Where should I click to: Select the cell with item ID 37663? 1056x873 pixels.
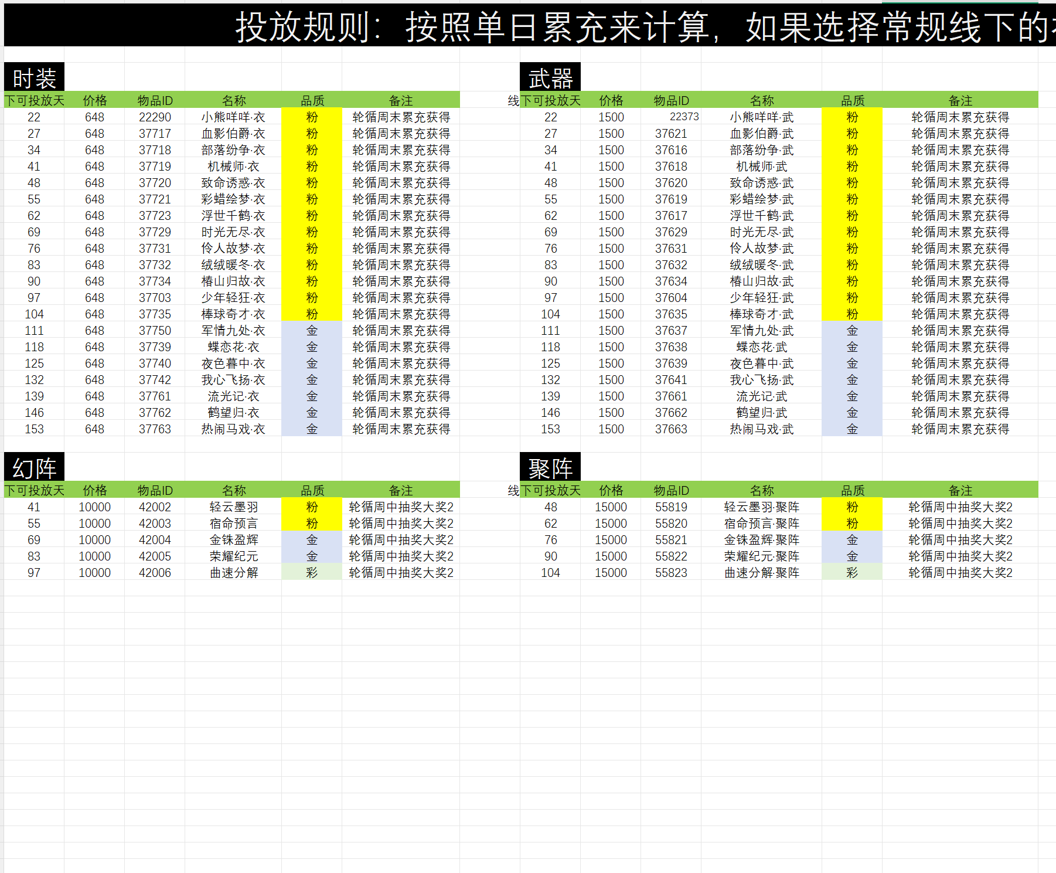point(671,429)
